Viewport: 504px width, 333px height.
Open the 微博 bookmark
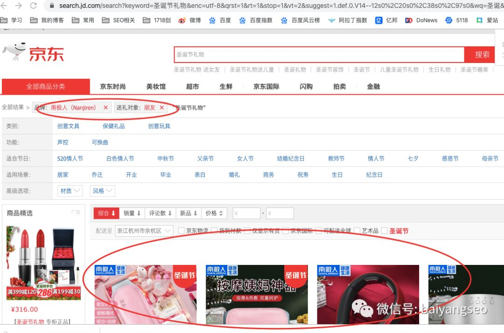point(189,20)
